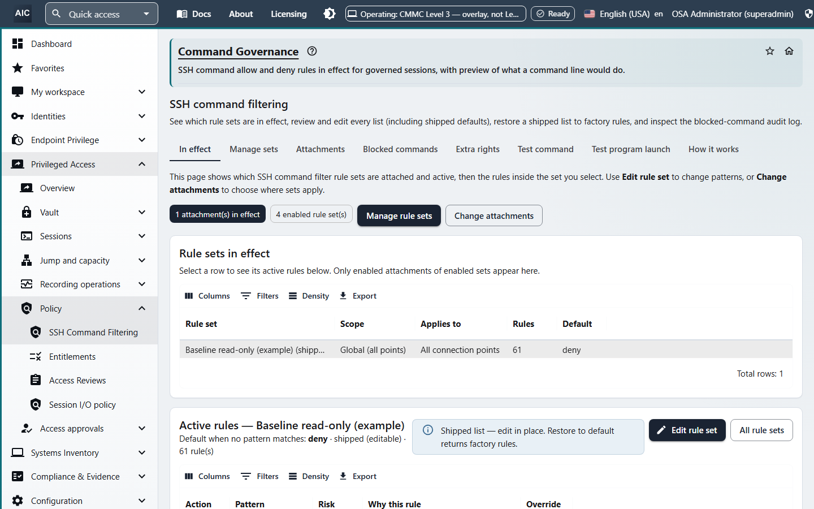Viewport: 814px width, 509px height.
Task: Click the Manage rule sets button
Action: pyautogui.click(x=399, y=215)
